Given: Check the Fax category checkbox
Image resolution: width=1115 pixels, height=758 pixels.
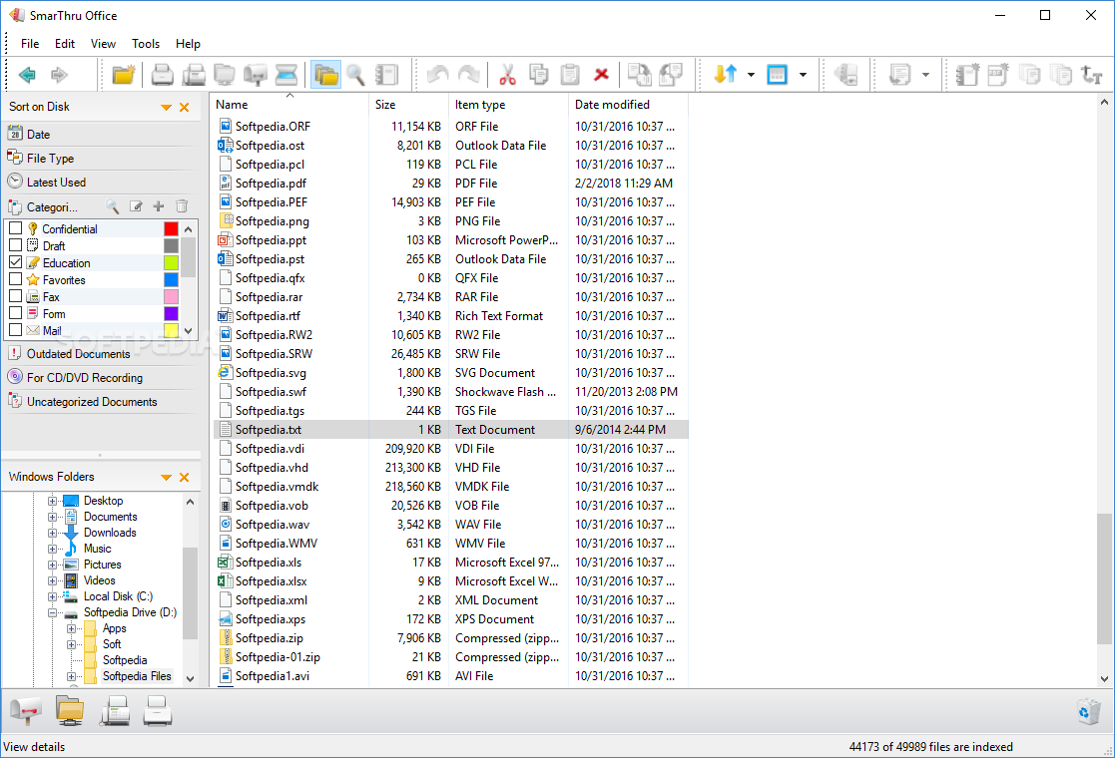Looking at the screenshot, I should (16, 296).
